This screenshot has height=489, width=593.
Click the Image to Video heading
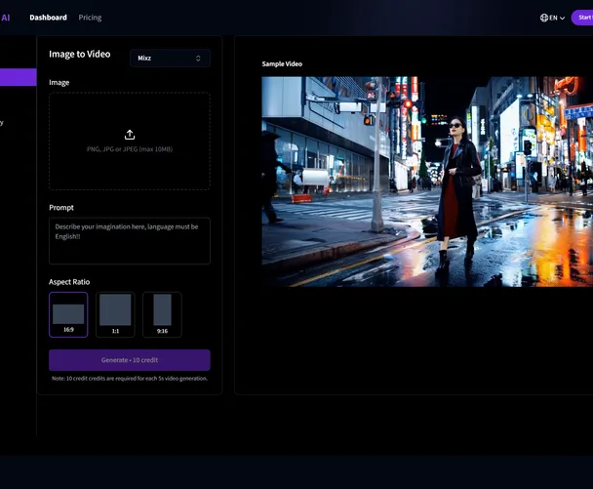coord(80,54)
